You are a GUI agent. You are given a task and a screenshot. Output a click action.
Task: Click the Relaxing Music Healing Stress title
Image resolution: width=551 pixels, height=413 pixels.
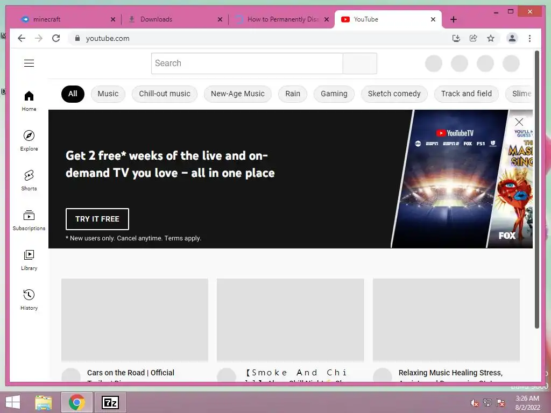[x=450, y=374]
